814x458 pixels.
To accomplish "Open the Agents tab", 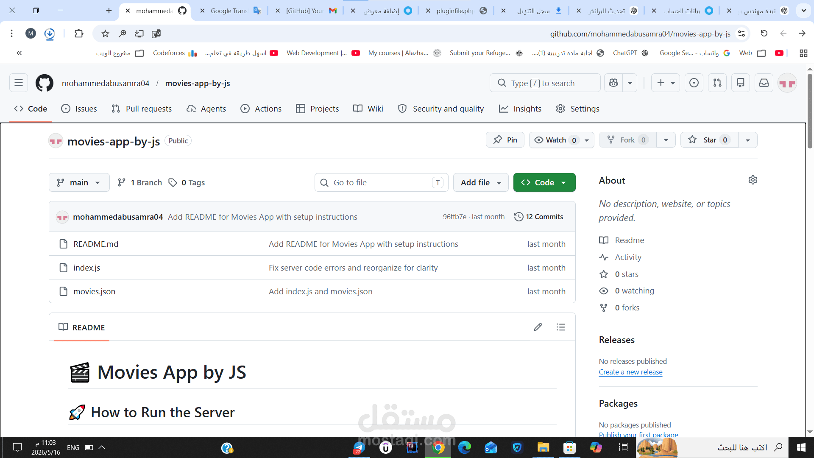I will [x=206, y=109].
